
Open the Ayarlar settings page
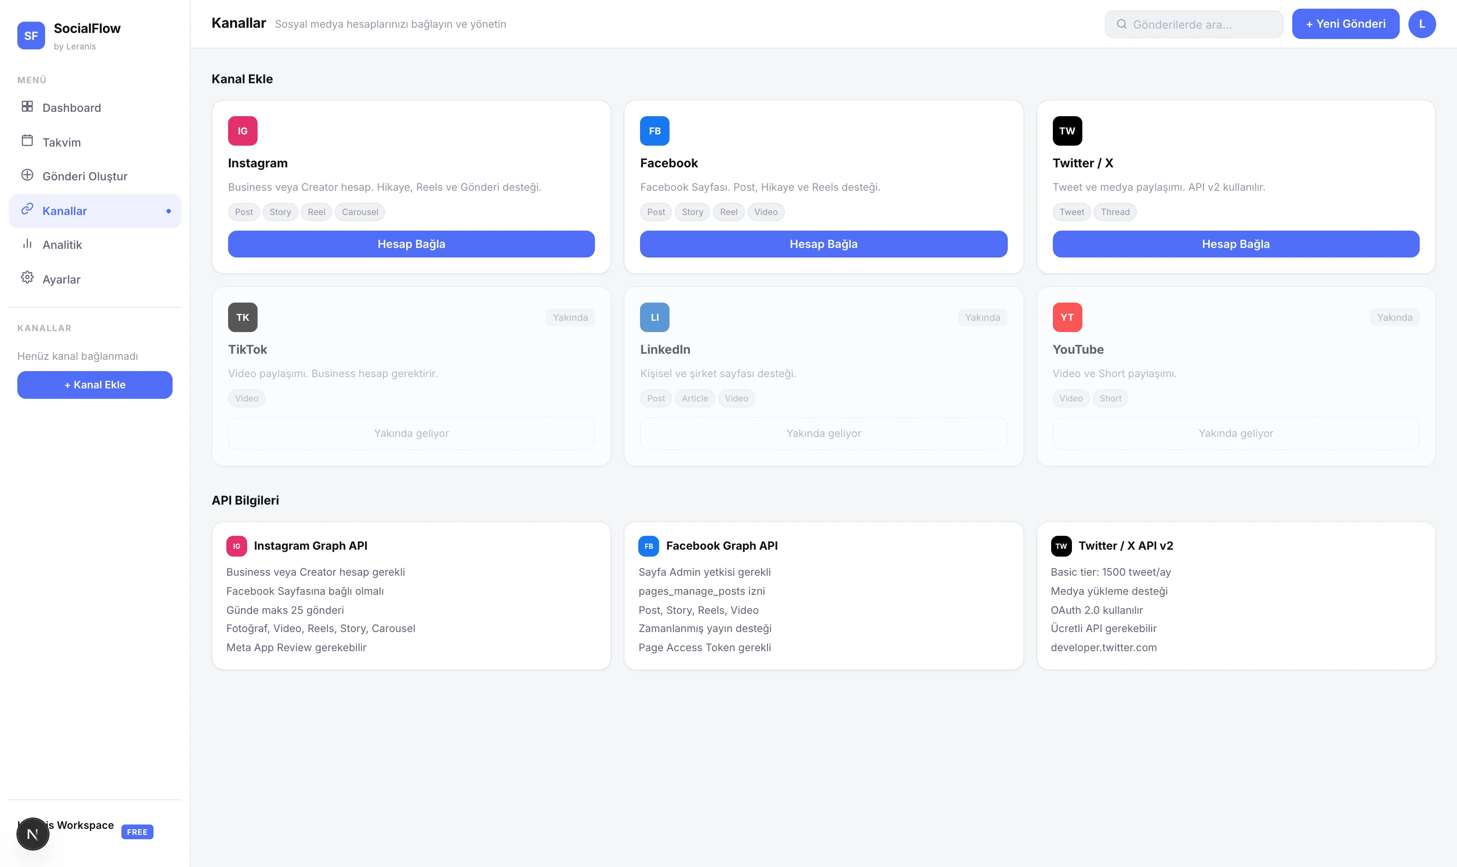pyautogui.click(x=95, y=279)
